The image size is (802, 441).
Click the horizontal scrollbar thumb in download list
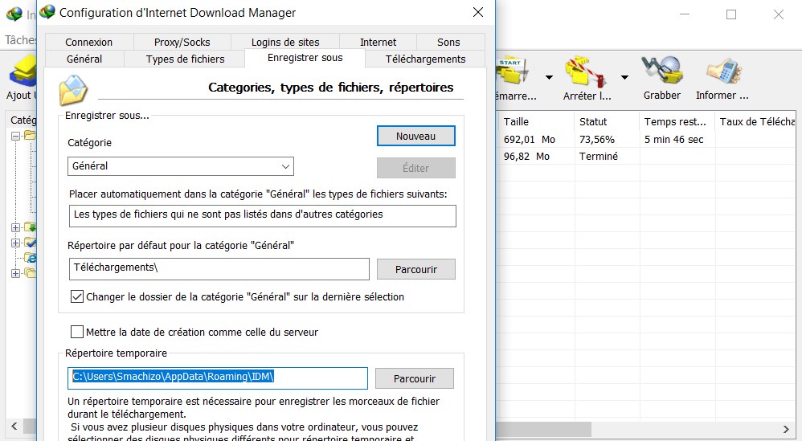coord(543,429)
